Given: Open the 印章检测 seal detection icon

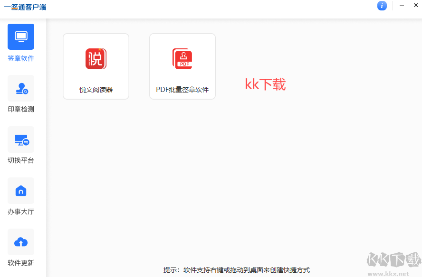Looking at the screenshot, I should pos(21,88).
